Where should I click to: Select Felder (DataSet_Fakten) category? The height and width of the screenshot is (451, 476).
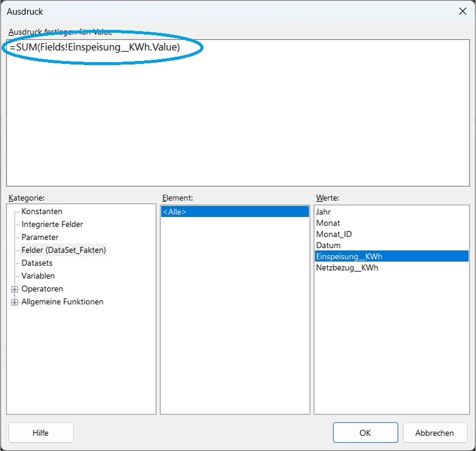point(63,250)
